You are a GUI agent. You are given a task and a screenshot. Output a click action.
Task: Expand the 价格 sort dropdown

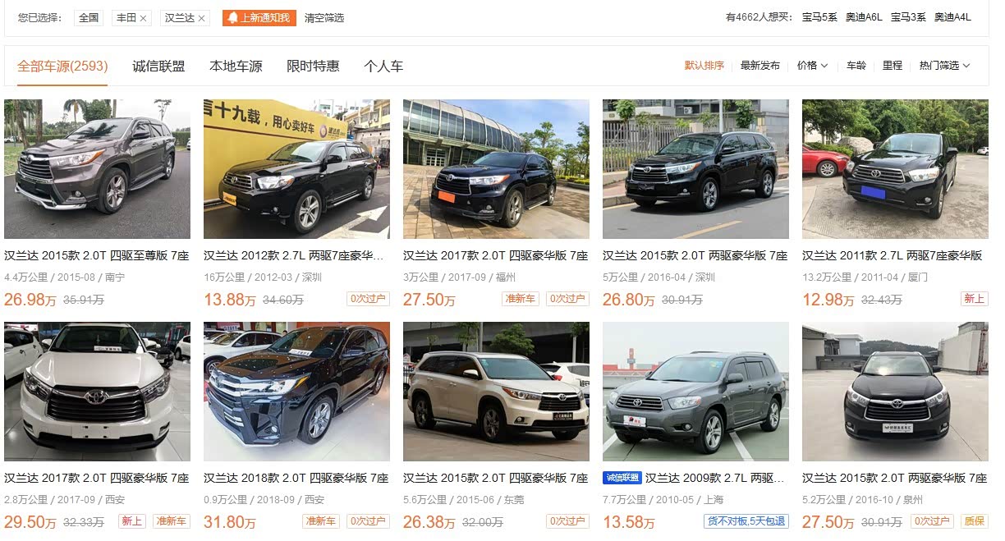pyautogui.click(x=812, y=66)
